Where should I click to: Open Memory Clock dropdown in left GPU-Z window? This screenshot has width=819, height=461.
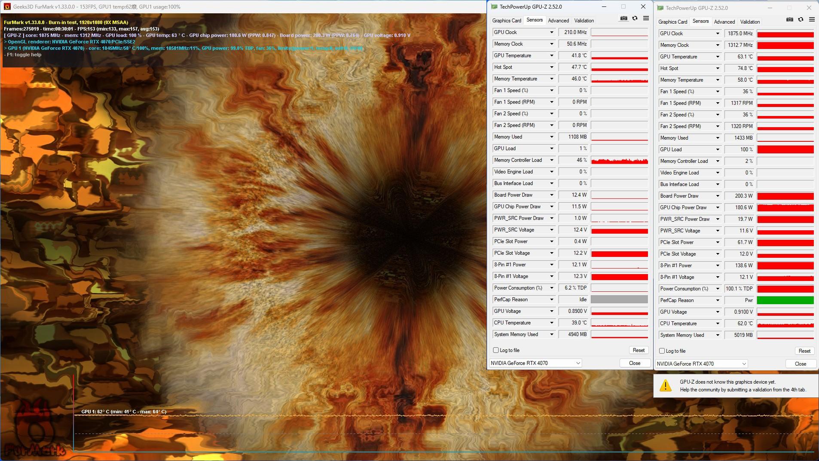(552, 44)
